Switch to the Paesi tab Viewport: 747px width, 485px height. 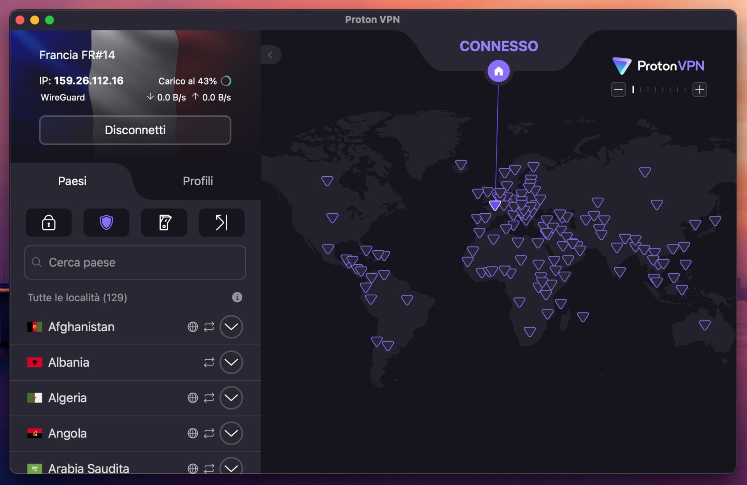point(72,181)
